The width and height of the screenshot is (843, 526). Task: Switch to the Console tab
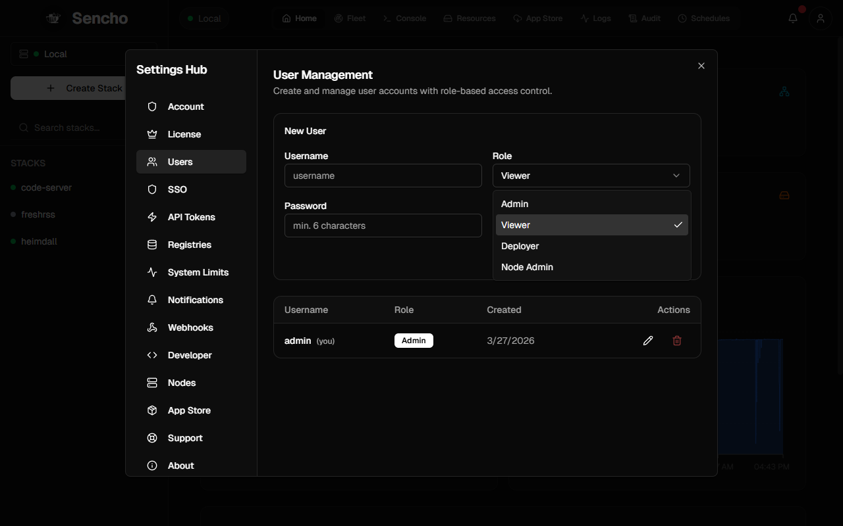(404, 18)
